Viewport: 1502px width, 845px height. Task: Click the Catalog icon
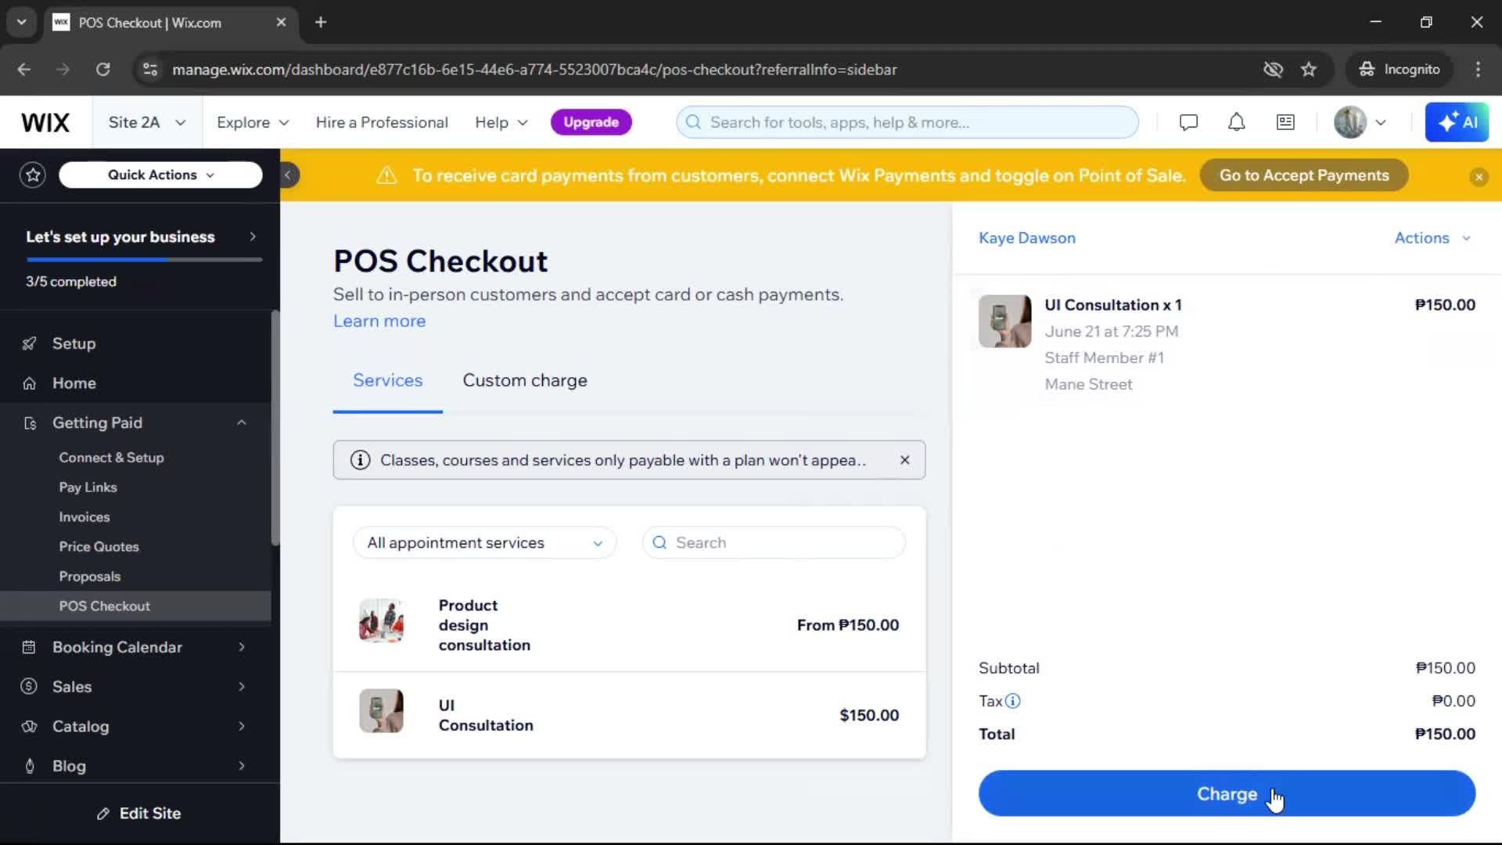point(29,726)
